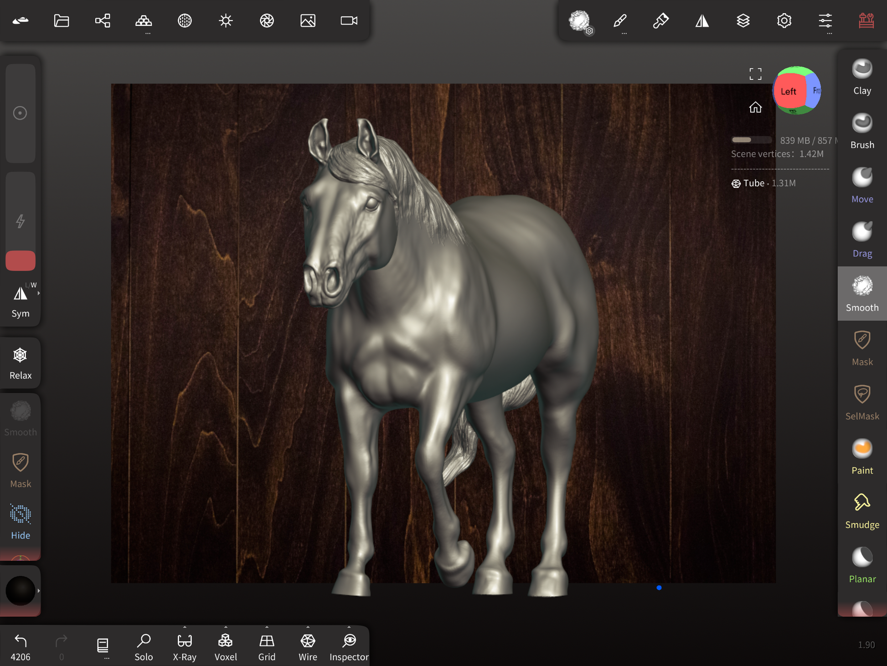The image size is (887, 666).
Task: Select the Clay brush tool
Action: pos(861,77)
